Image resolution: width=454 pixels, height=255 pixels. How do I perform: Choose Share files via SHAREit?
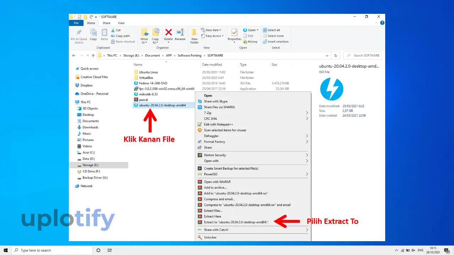pos(253,107)
